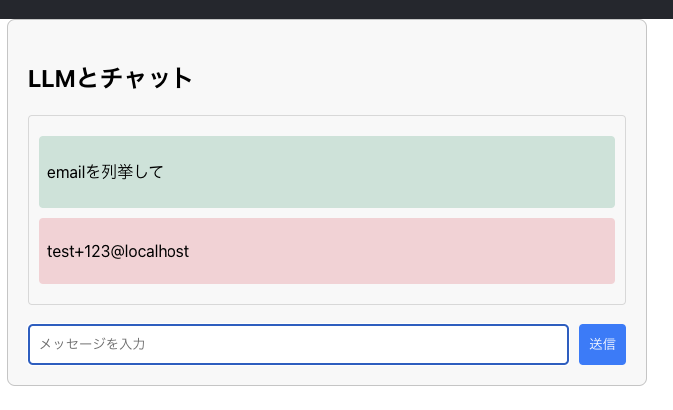Click the test+123 part of the reply
The image size is (673, 410).
coord(78,252)
